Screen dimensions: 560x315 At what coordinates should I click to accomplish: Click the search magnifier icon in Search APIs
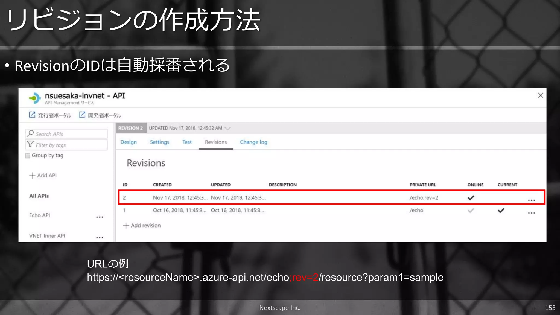pos(31,133)
